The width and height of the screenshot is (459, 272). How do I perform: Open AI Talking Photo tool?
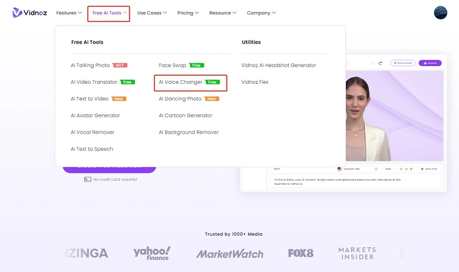click(90, 65)
